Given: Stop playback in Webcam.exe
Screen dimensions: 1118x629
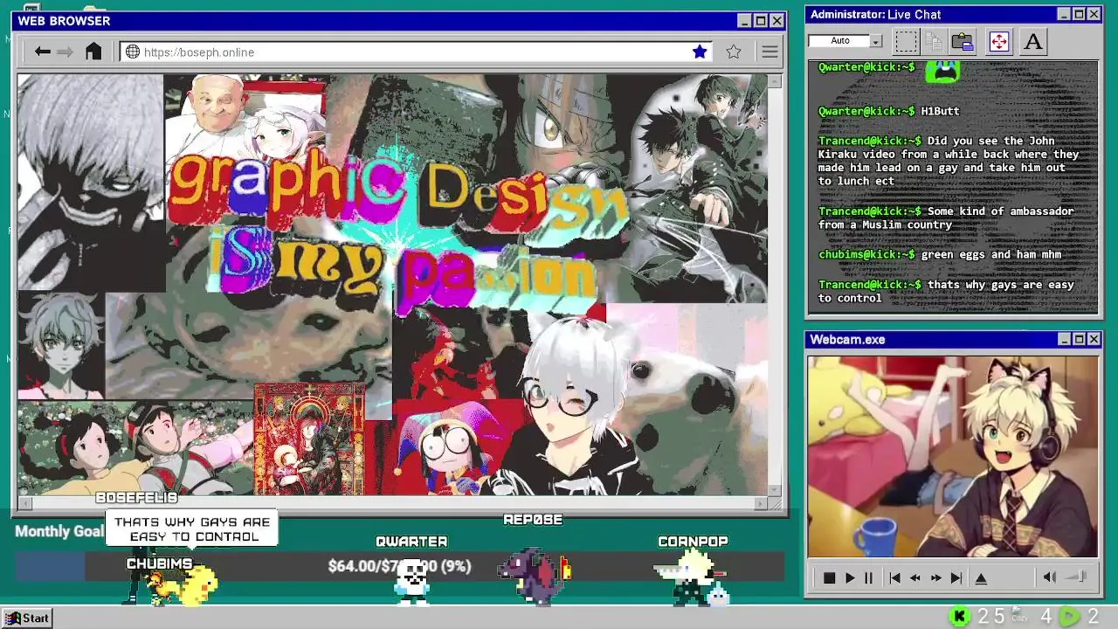Looking at the screenshot, I should pos(829,577).
